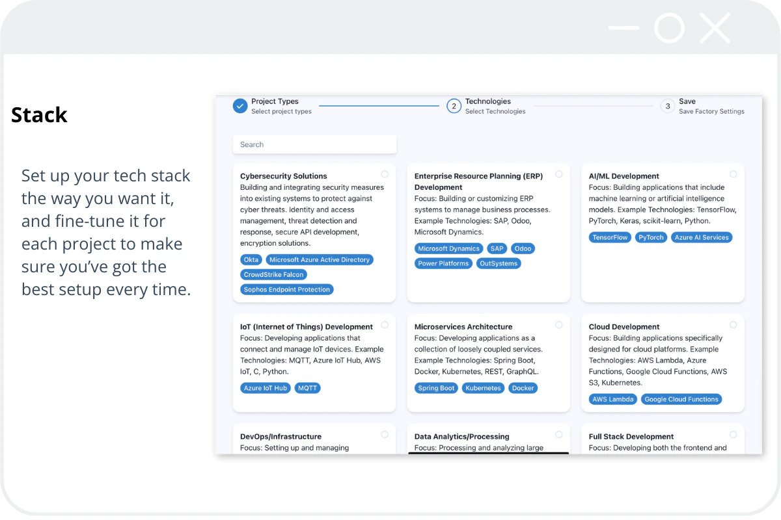Toggle the Docker technology tag

523,387
